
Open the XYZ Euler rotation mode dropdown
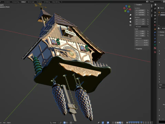click(142, 27)
